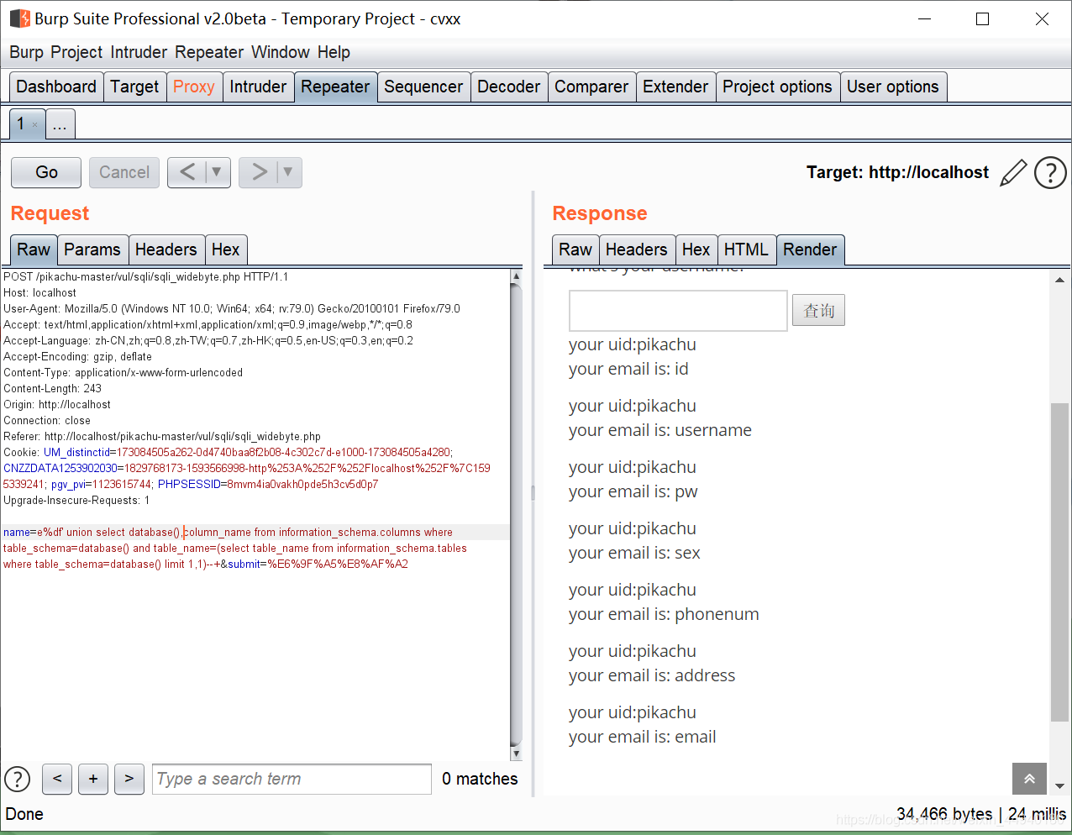Click the plus search options button
1072x835 pixels.
[x=93, y=779]
